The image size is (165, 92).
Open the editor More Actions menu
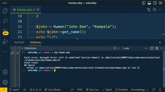[160, 10]
